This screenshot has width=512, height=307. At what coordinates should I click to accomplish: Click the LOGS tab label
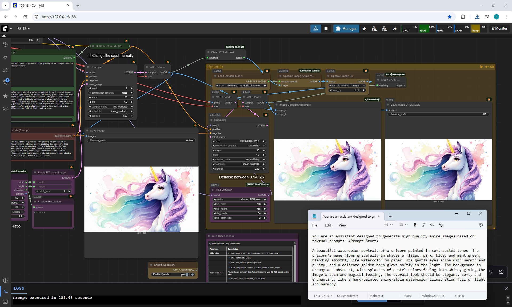click(x=19, y=288)
